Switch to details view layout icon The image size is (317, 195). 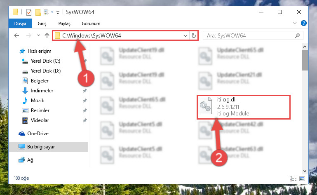pyautogui.click(x=293, y=179)
